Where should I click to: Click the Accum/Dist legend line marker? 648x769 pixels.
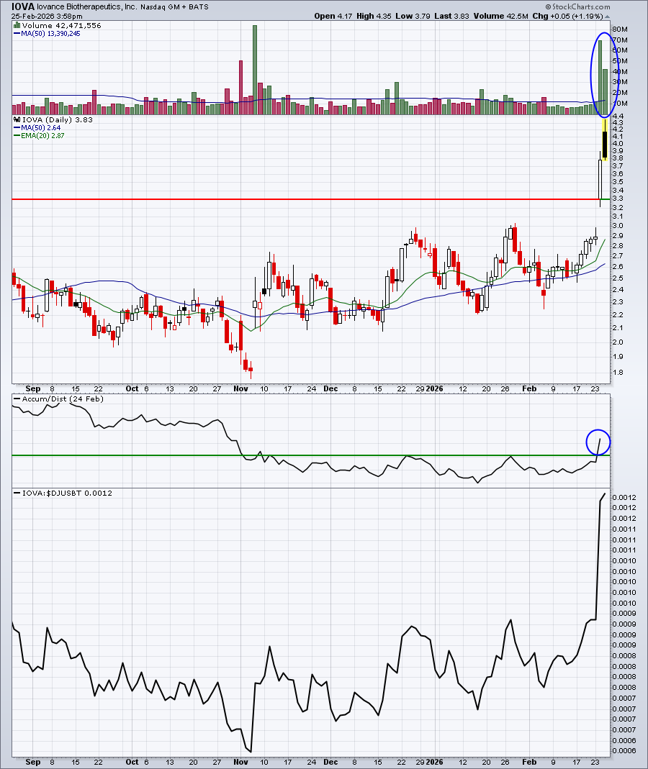(x=17, y=399)
